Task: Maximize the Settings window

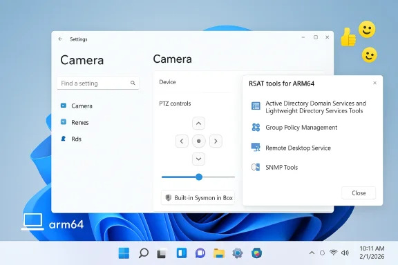Action: point(316,37)
